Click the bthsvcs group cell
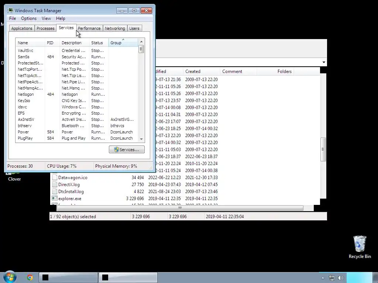Viewport: 378px width, 283px height. pos(117,126)
